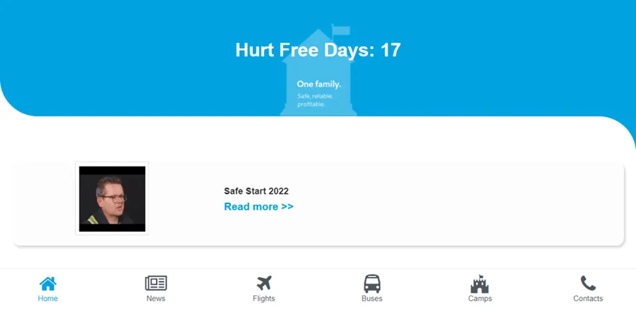Click the flag atop the house graphic
The width and height of the screenshot is (636, 310).
pyautogui.click(x=340, y=30)
